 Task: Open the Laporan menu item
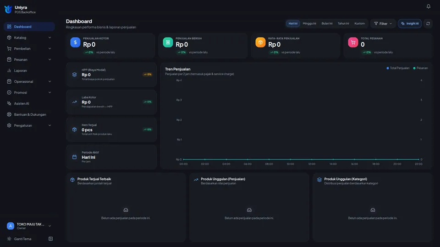pyautogui.click(x=29, y=70)
